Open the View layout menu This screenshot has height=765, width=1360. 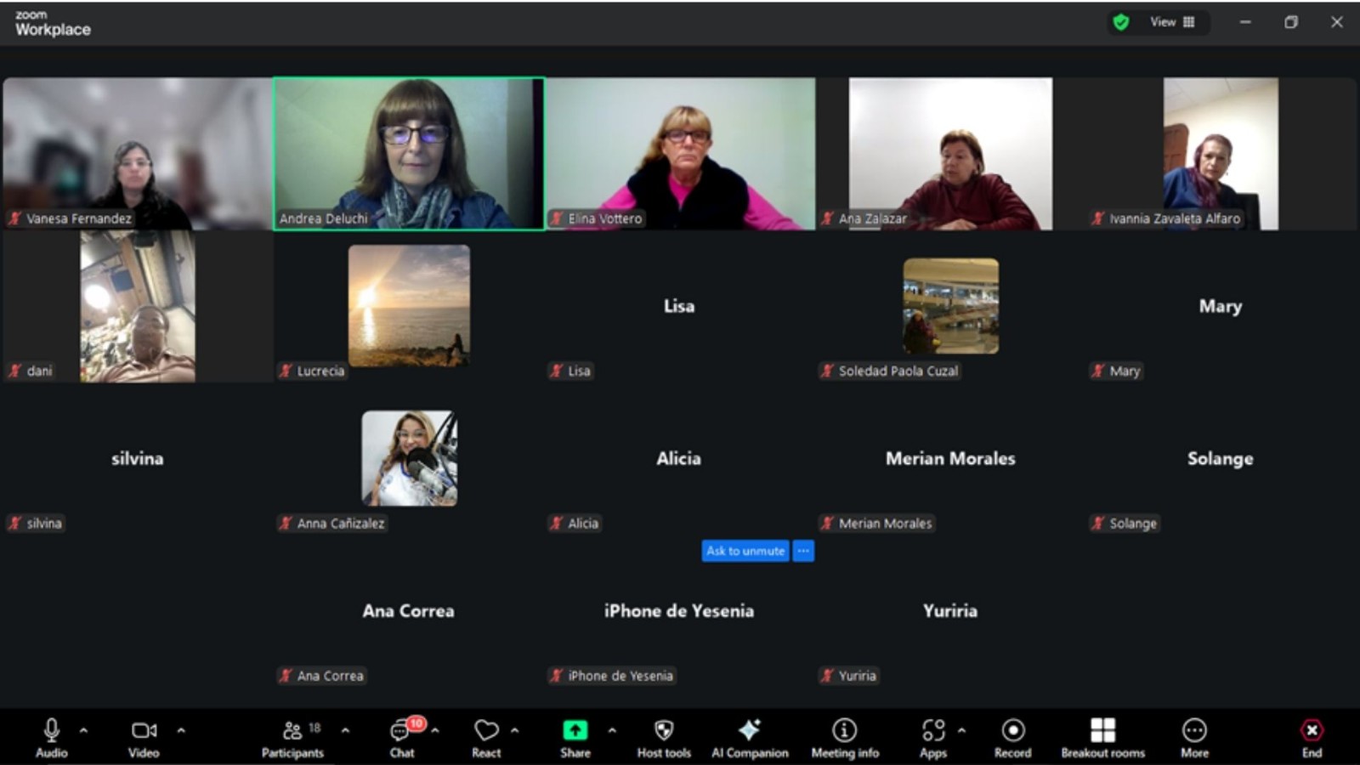point(1172,22)
